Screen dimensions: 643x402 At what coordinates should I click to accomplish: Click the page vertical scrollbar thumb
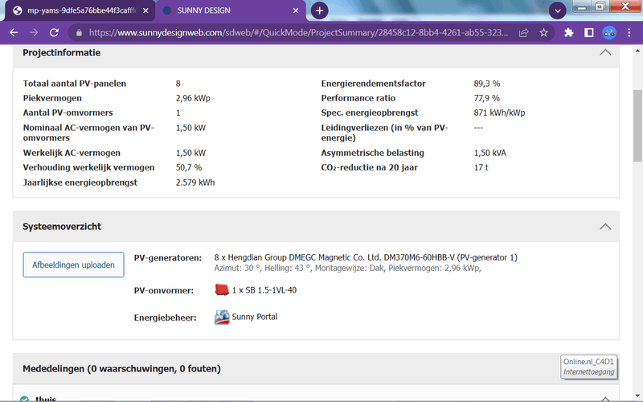tap(637, 125)
